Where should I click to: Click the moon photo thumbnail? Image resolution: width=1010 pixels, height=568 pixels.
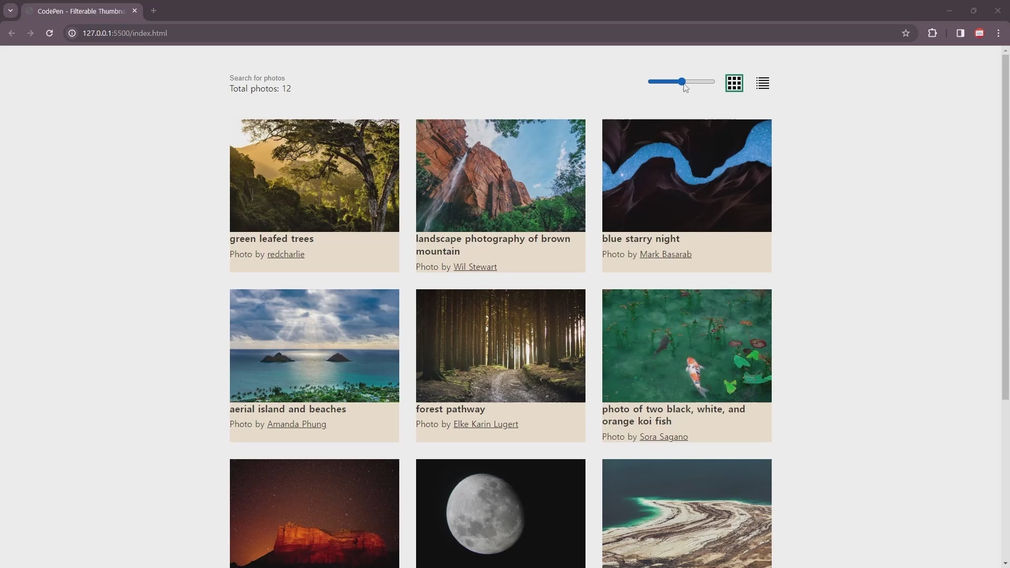click(x=500, y=513)
